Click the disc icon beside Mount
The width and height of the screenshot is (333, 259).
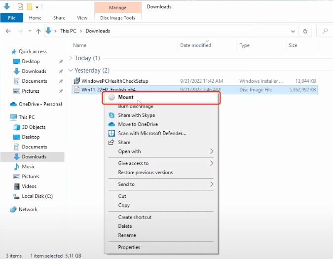[x=111, y=97]
